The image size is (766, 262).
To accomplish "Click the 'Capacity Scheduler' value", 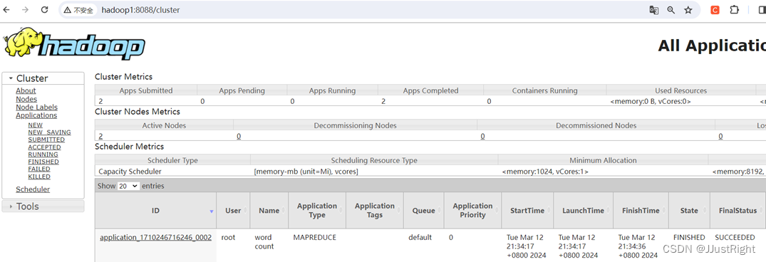I will tap(130, 172).
